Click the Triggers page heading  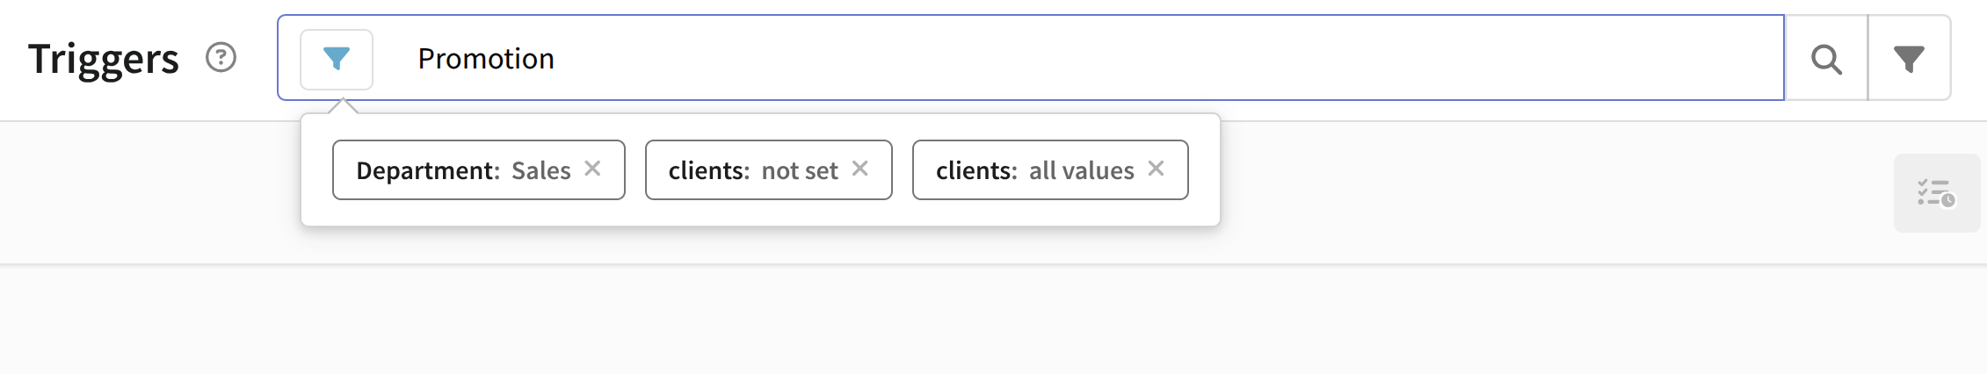(x=104, y=59)
